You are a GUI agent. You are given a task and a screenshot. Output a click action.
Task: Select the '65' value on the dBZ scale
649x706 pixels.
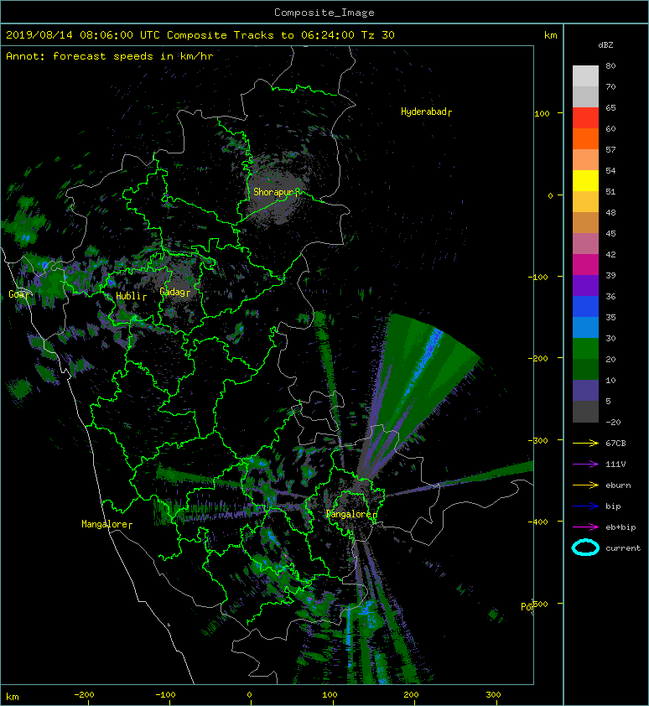(x=610, y=107)
